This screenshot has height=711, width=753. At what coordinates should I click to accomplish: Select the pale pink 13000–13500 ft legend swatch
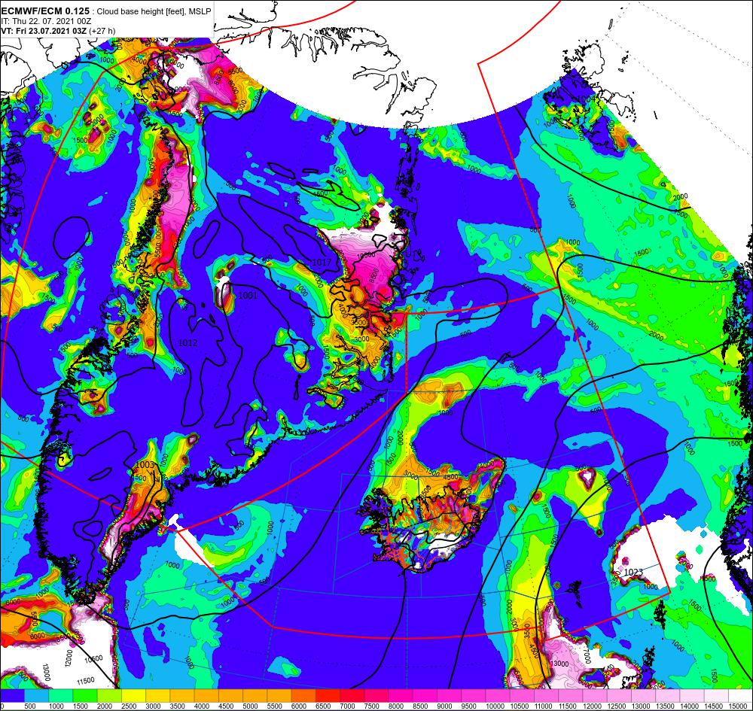644,696
